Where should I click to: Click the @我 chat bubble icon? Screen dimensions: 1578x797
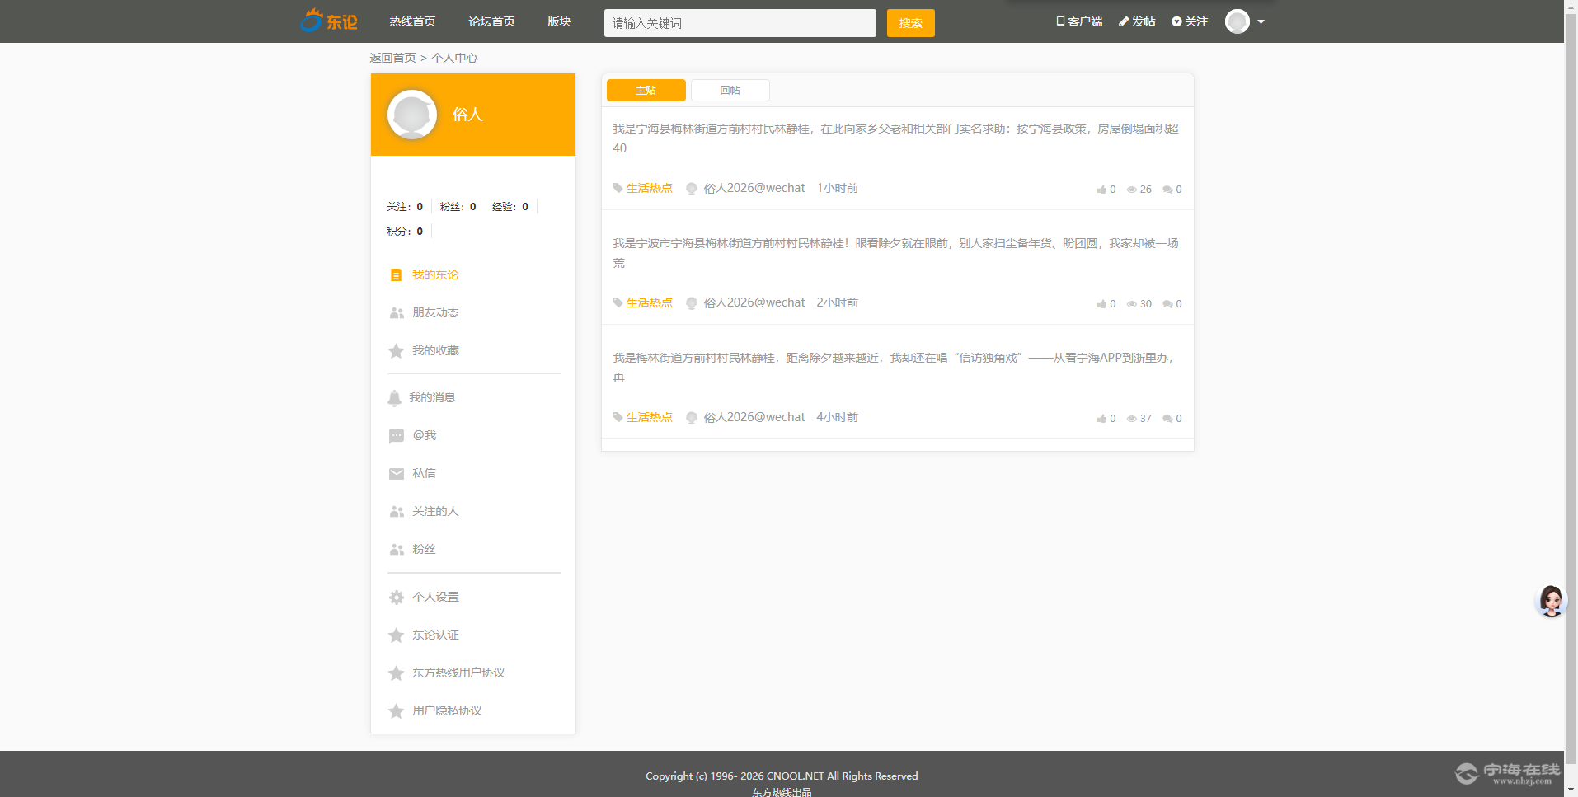(x=397, y=436)
